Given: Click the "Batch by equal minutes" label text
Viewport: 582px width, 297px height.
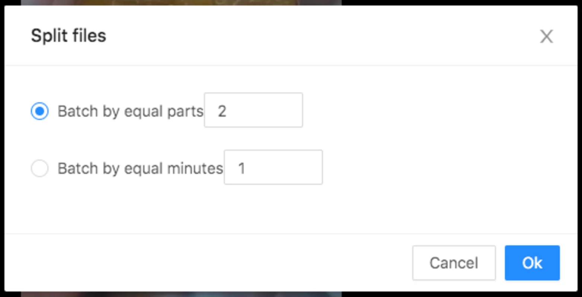Looking at the screenshot, I should [x=140, y=169].
